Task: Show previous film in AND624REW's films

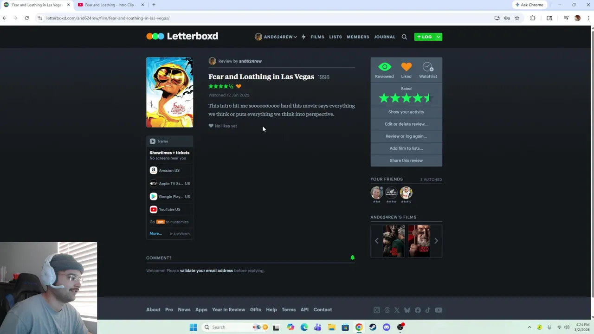Action: tap(376, 241)
